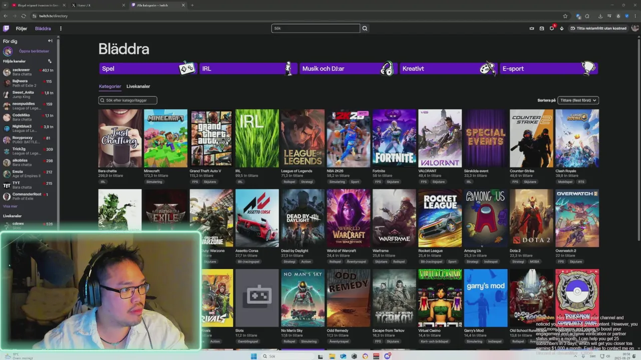
Task: Switch to the Home / X browser tab
Action: (98, 5)
